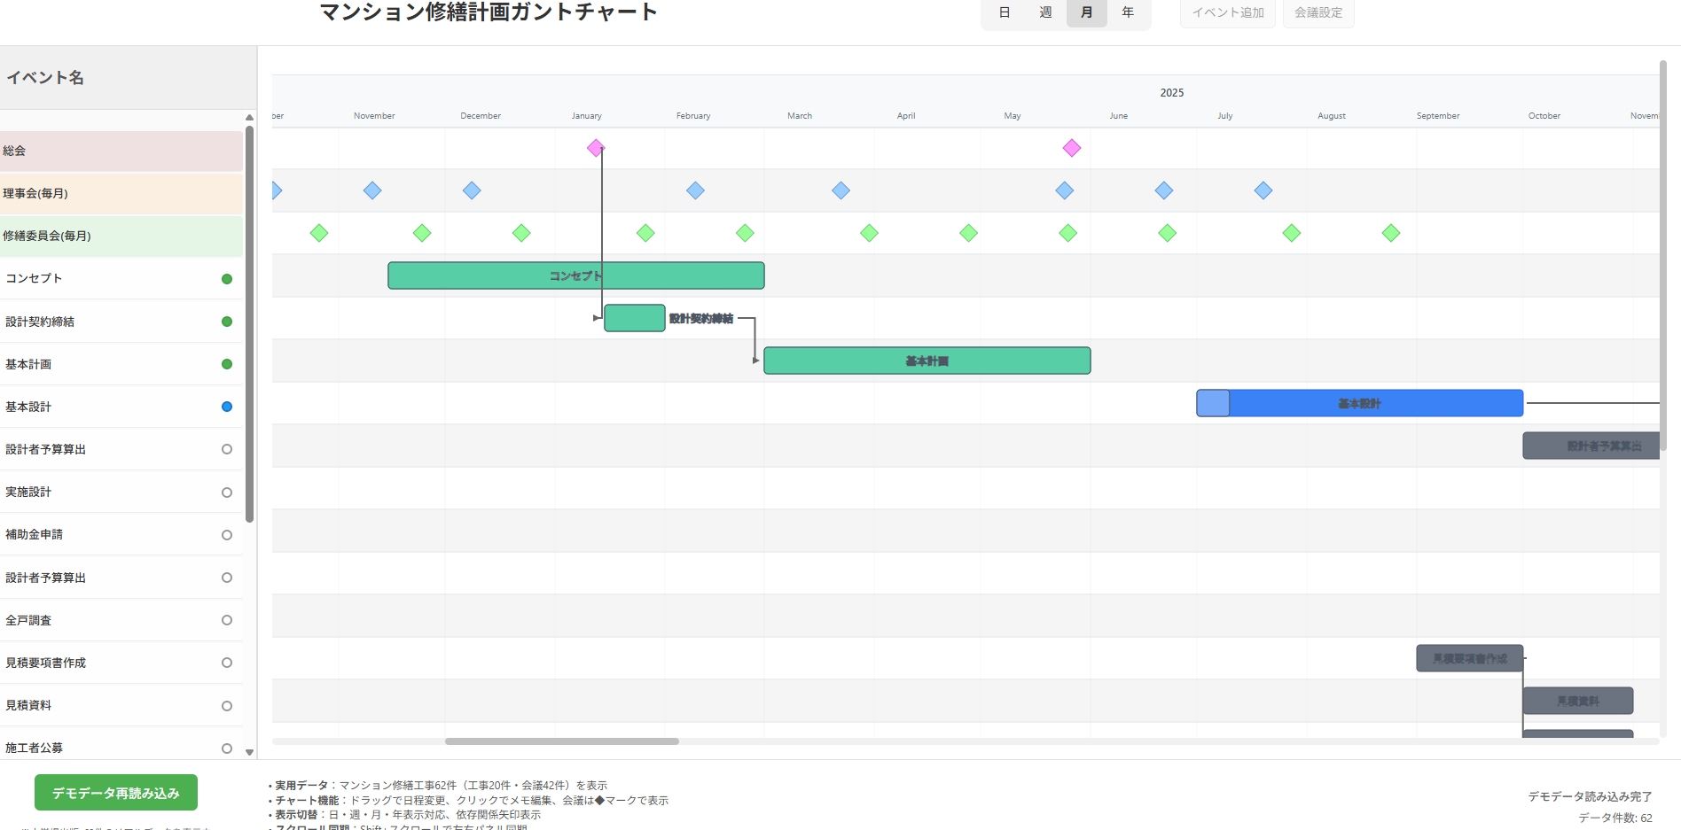Toggle the empty status circle for 実施設計

coord(227,493)
